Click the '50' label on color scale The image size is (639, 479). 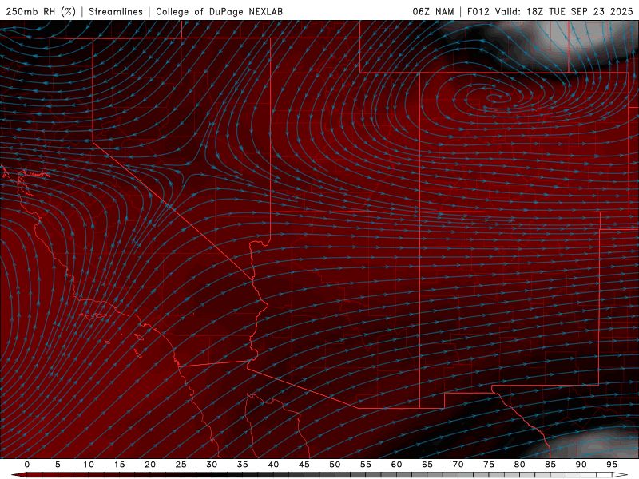pyautogui.click(x=335, y=465)
